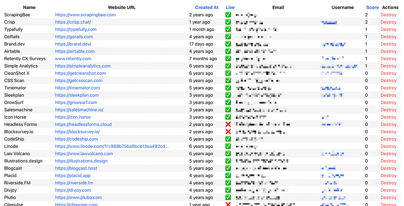Click the live checkmark in the GoRails row

(x=228, y=37)
